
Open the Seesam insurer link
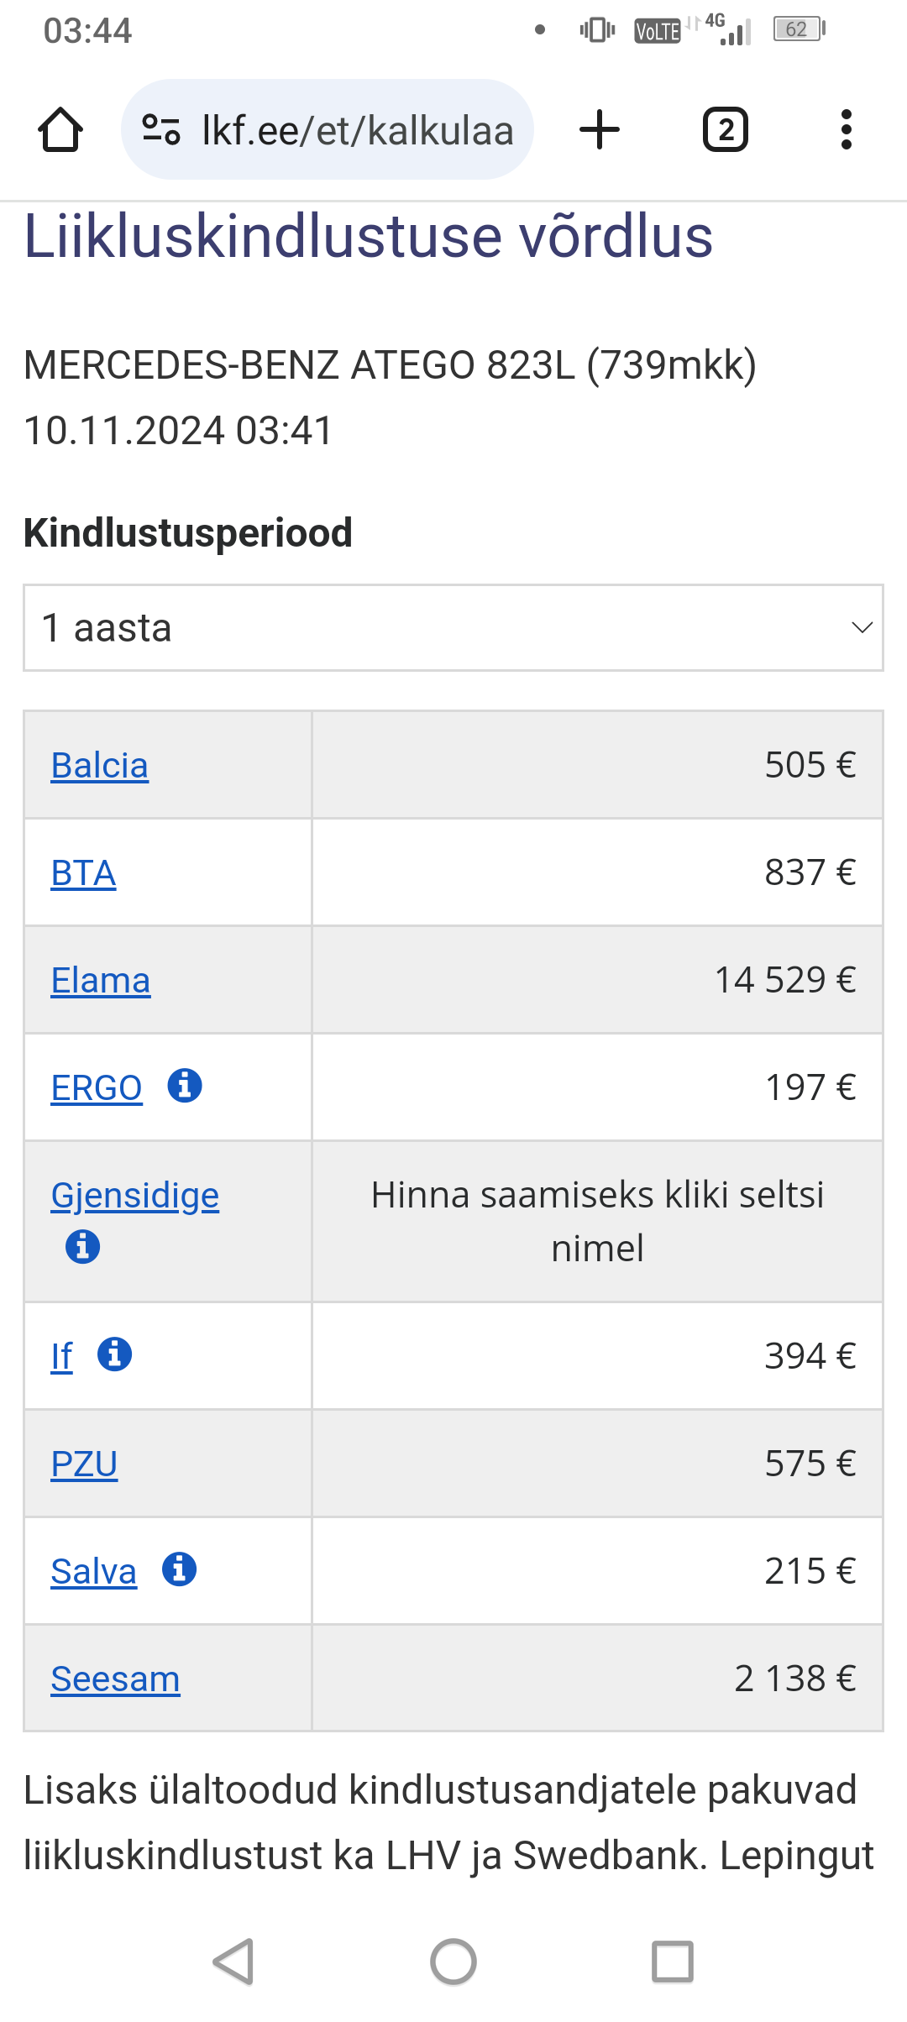tap(115, 1679)
